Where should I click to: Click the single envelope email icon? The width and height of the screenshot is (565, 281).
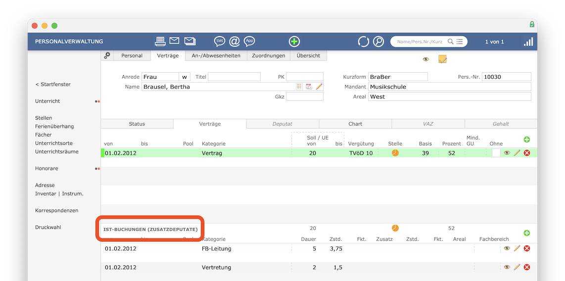tap(175, 41)
